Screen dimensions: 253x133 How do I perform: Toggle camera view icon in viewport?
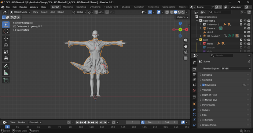(x=186, y=52)
